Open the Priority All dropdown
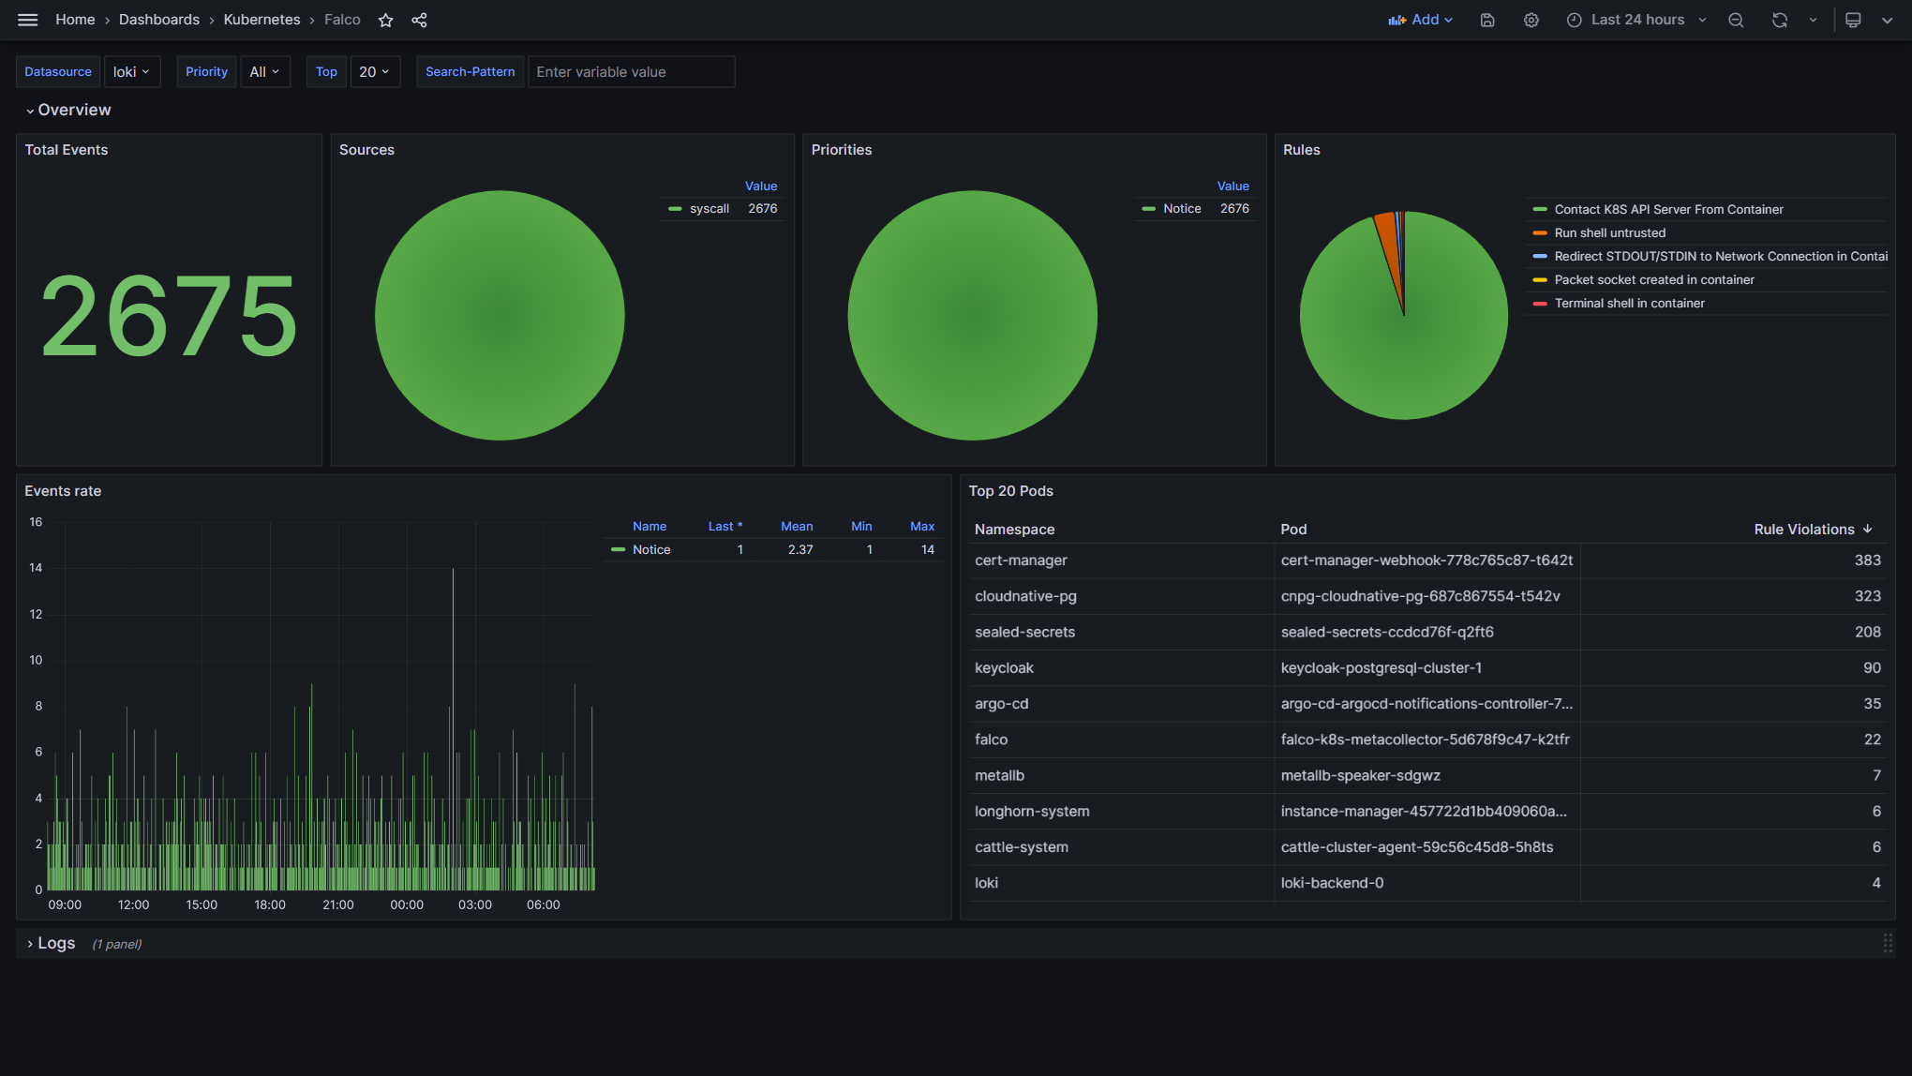Viewport: 1912px width, 1076px height. (264, 72)
